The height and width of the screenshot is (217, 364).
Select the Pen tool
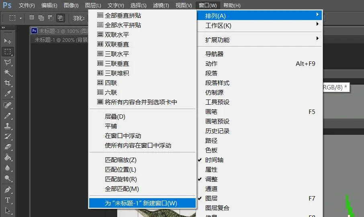7,190
